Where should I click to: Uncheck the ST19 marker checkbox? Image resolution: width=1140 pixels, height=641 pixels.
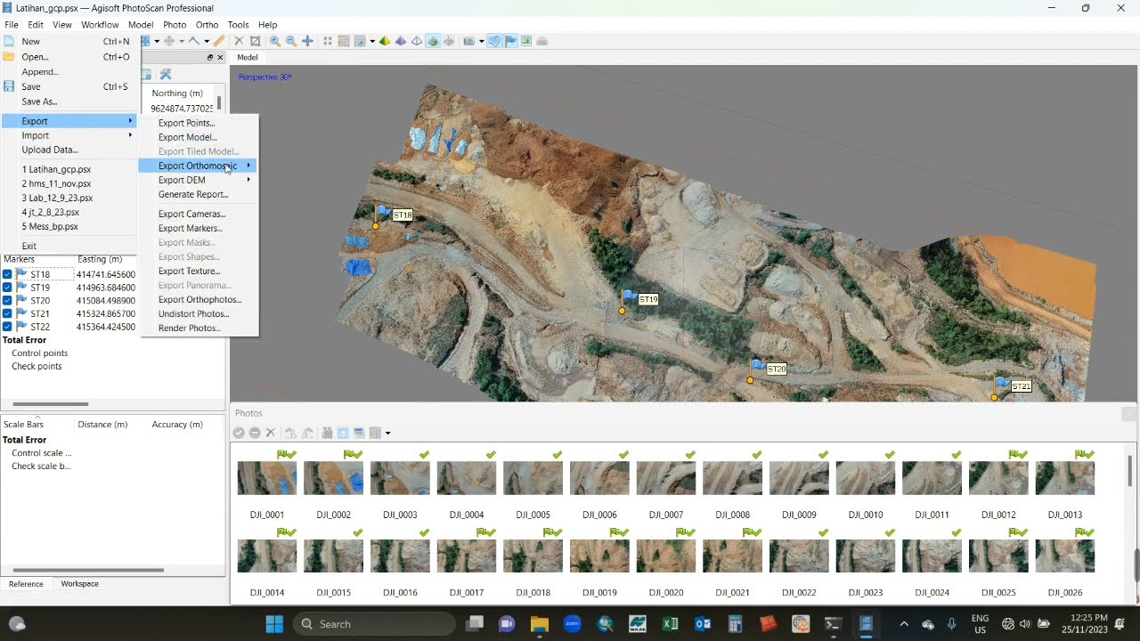[7, 288]
